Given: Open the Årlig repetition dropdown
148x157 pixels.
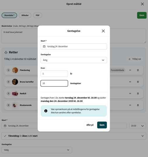Looking at the screenshot, I should (74, 60).
